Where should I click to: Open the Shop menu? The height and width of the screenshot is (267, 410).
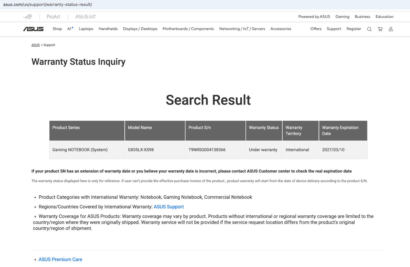[57, 29]
